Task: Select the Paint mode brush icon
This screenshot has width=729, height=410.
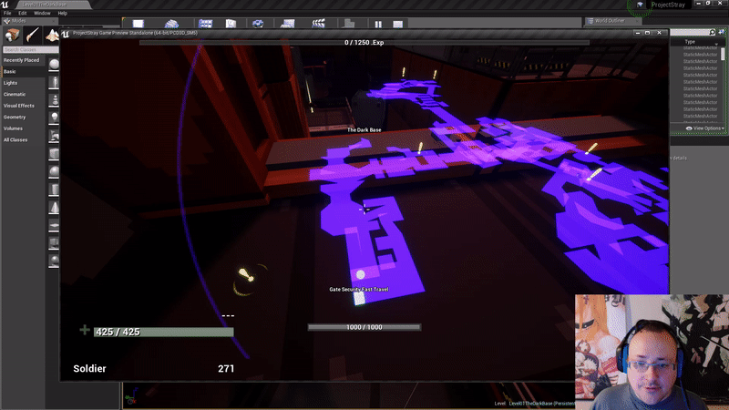Action: (x=32, y=36)
